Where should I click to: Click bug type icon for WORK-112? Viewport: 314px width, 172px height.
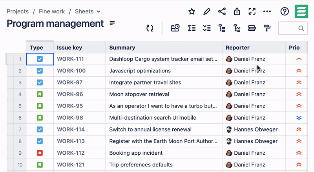(40, 153)
